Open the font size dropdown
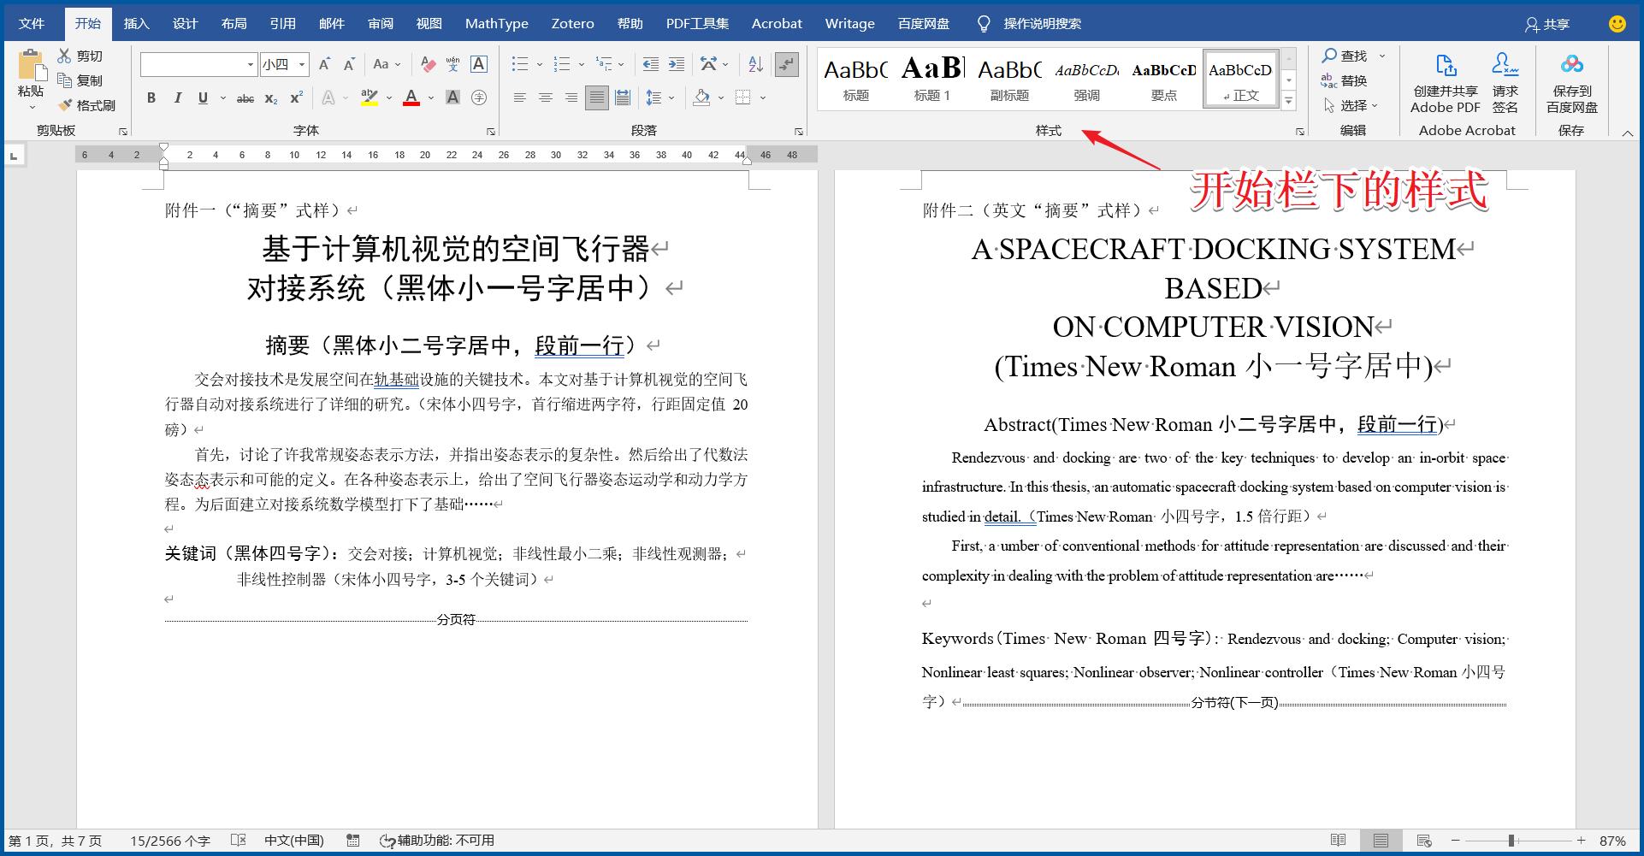The height and width of the screenshot is (856, 1644). coord(301,63)
